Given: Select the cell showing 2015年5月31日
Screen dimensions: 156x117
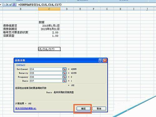Looking at the screenshot, I should pyautogui.click(x=49, y=29).
